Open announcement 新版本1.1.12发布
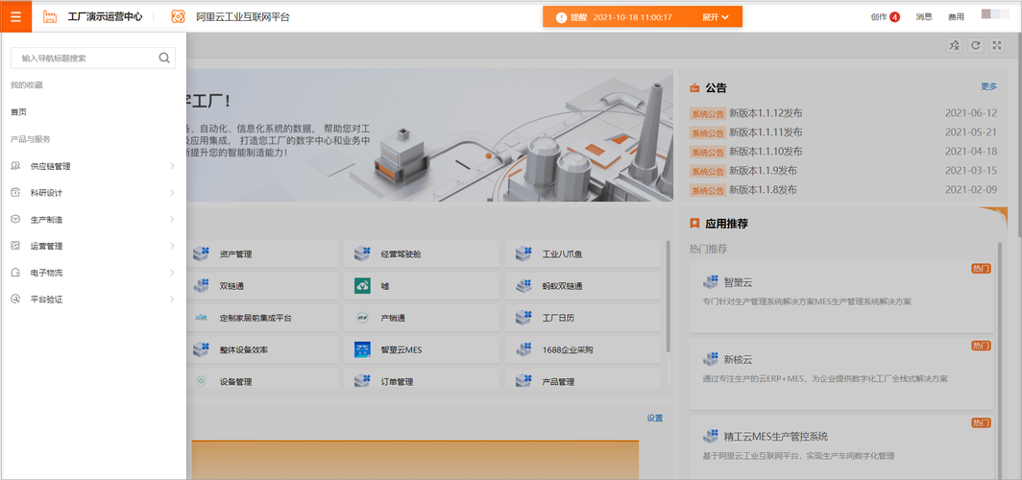This screenshot has width=1022, height=480. tap(766, 112)
